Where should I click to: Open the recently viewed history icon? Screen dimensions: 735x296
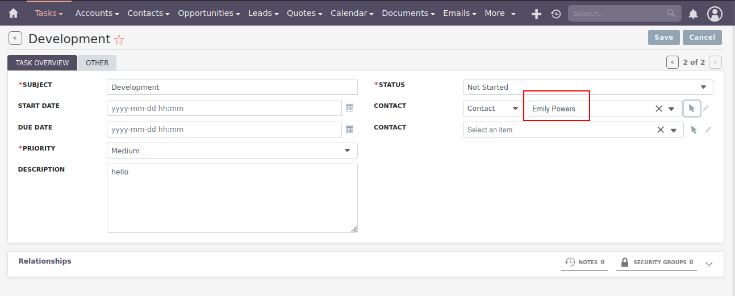(556, 14)
